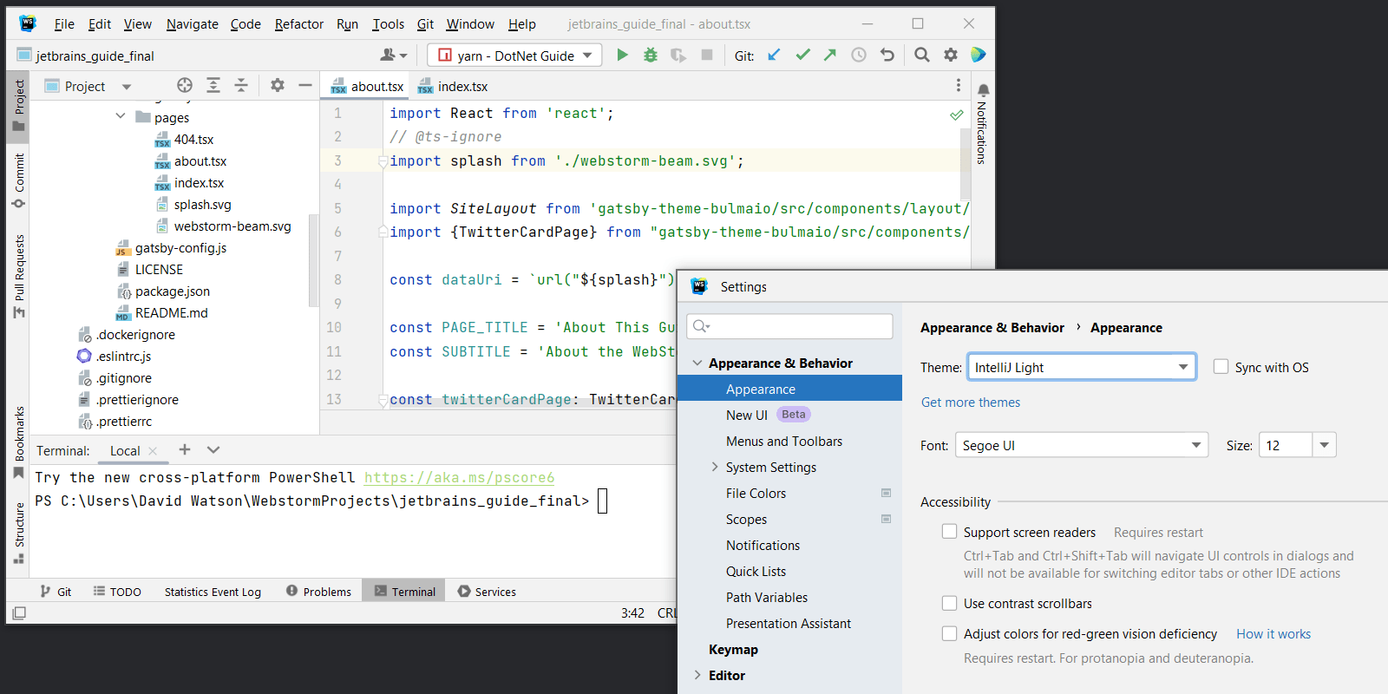Start debugging with the bug icon
This screenshot has height=694, width=1388.
651,55
